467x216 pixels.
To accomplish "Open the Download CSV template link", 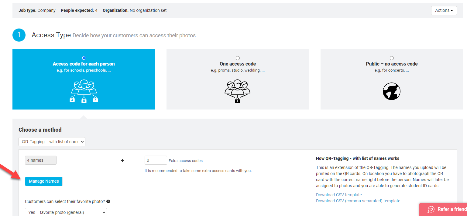I will click(x=339, y=195).
